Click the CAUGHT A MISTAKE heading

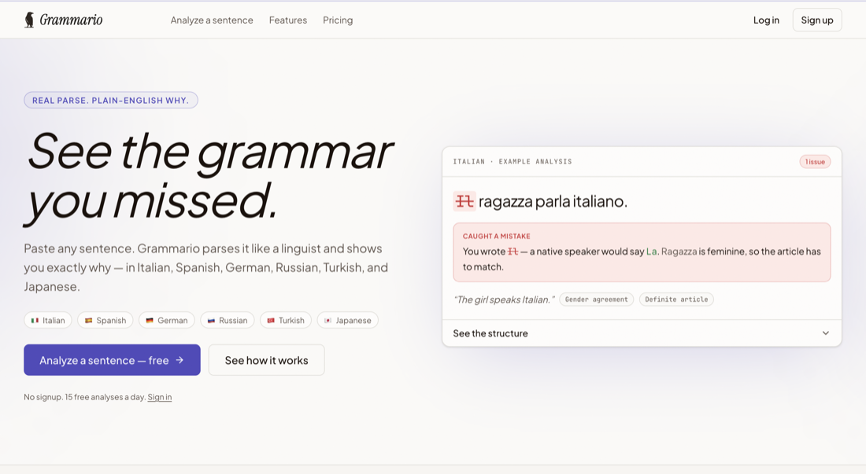[x=497, y=236]
